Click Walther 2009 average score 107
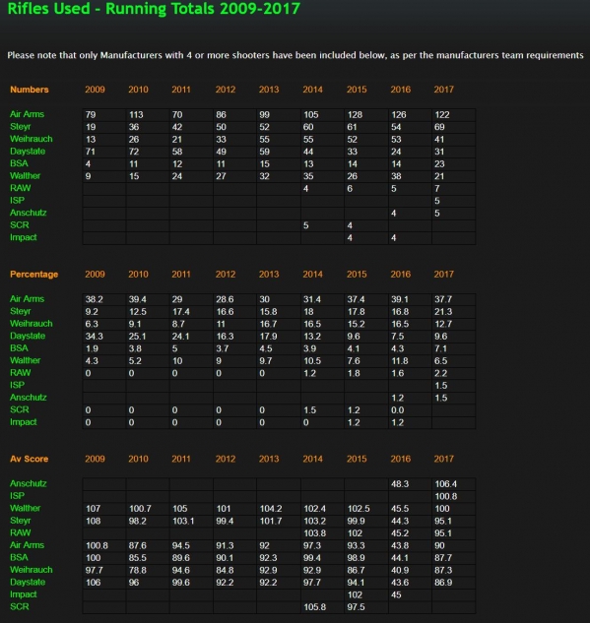The image size is (590, 623). tap(93, 509)
